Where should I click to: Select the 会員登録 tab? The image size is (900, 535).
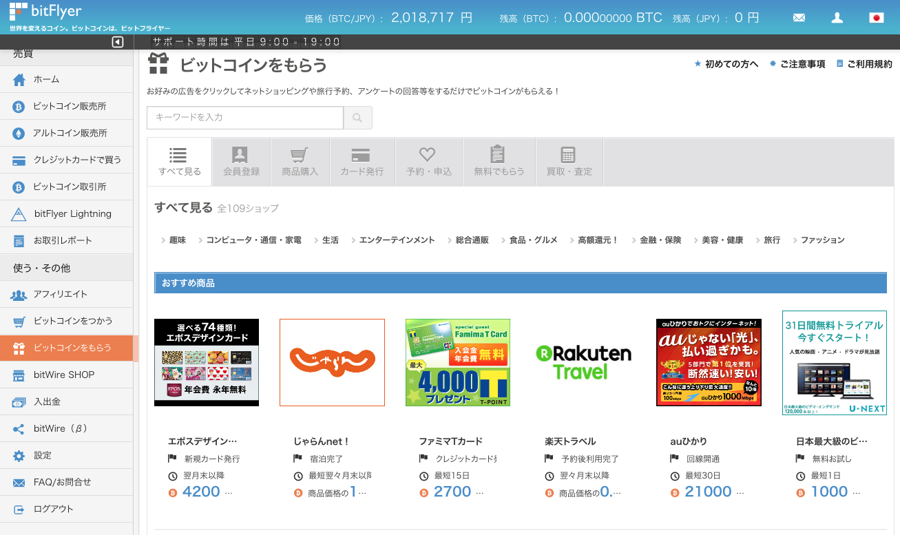(242, 162)
